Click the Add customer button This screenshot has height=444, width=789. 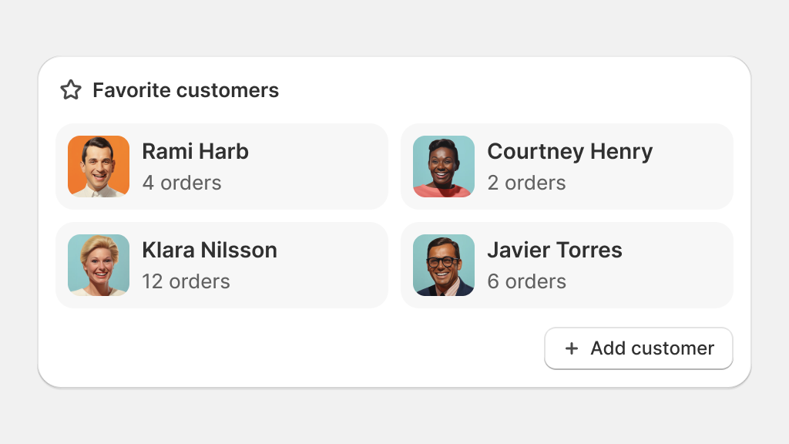(x=639, y=348)
